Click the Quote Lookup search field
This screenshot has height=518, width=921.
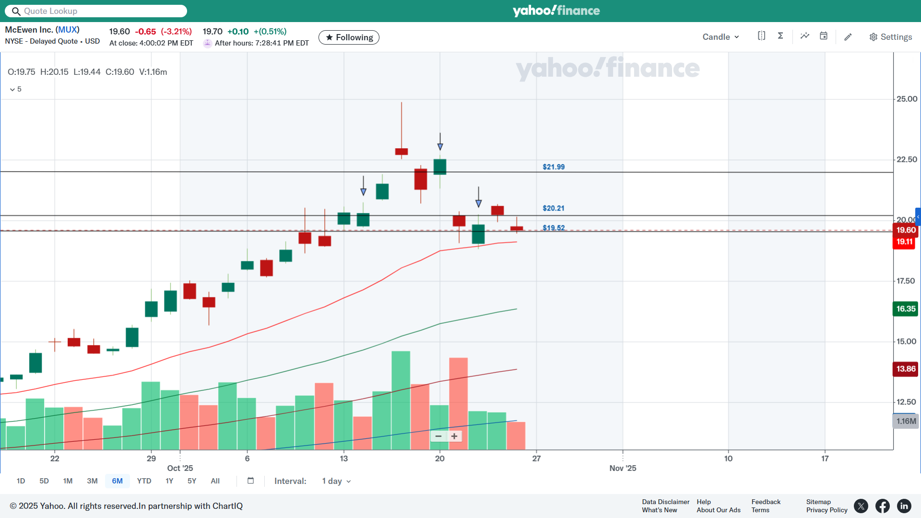tap(96, 11)
